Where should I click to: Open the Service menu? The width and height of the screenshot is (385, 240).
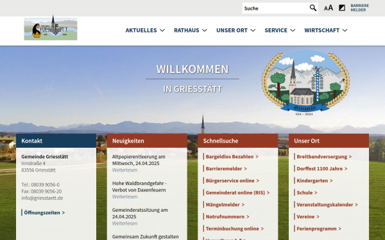coord(276,30)
